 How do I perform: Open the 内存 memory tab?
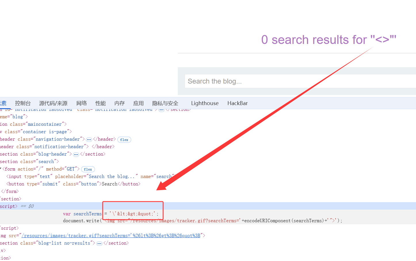click(x=119, y=103)
